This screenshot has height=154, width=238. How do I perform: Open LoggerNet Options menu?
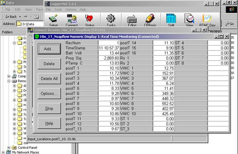coord(71,10)
